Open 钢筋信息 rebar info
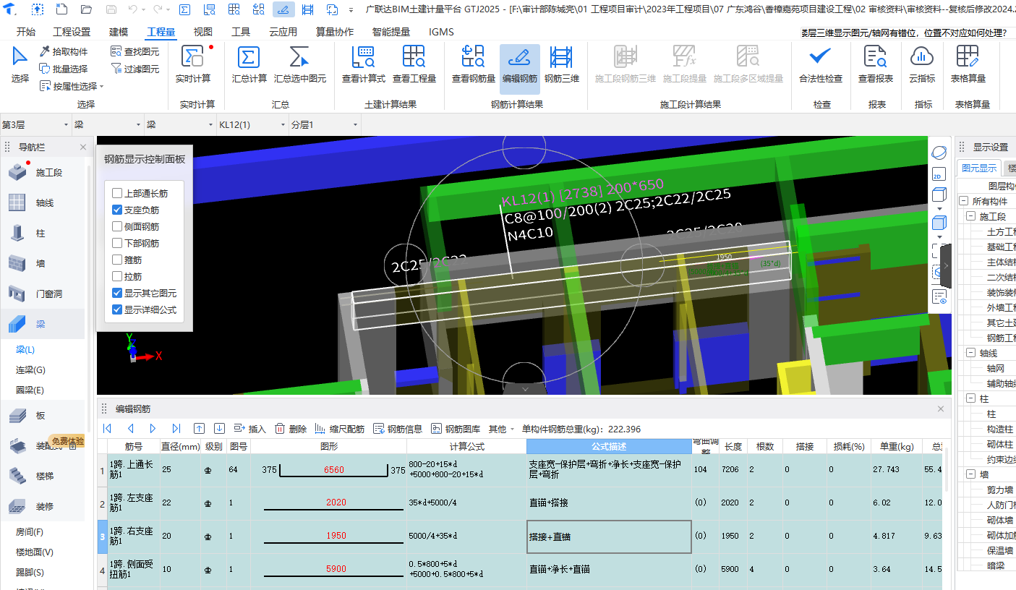This screenshot has width=1016, height=590. point(398,429)
